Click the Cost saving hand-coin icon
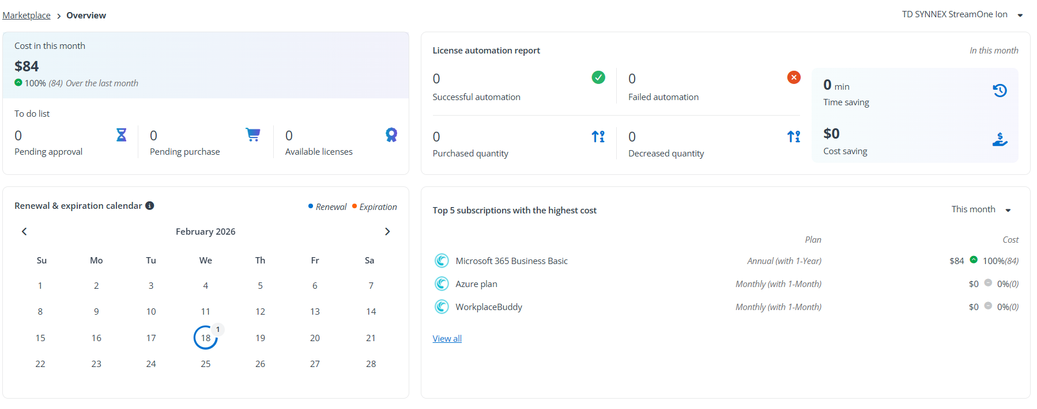 click(x=1000, y=139)
